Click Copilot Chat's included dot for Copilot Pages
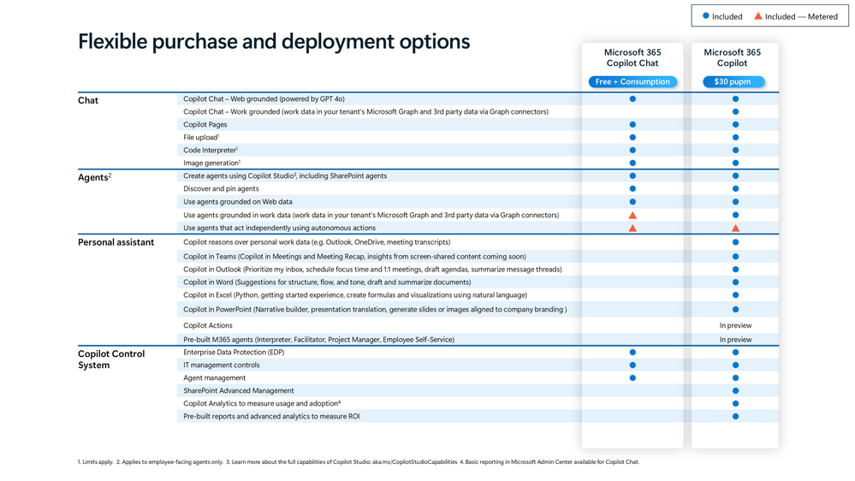 (632, 124)
